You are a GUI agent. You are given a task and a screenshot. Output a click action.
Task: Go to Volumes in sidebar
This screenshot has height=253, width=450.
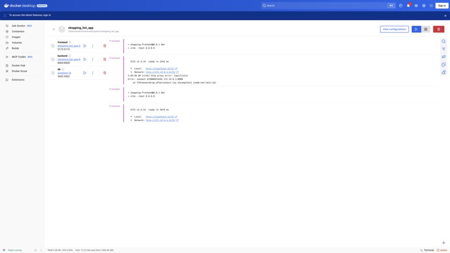[x=17, y=43]
